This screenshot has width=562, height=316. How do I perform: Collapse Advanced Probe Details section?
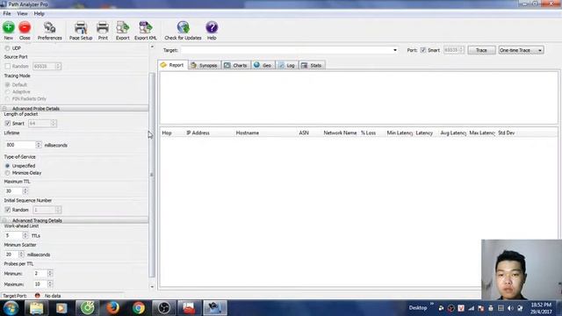pyautogui.click(x=4, y=108)
